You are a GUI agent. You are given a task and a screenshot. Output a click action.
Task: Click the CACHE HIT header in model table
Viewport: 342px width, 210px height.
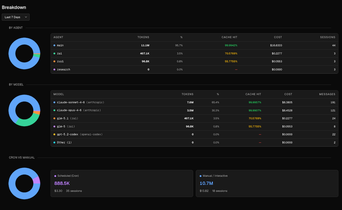(x=253, y=94)
